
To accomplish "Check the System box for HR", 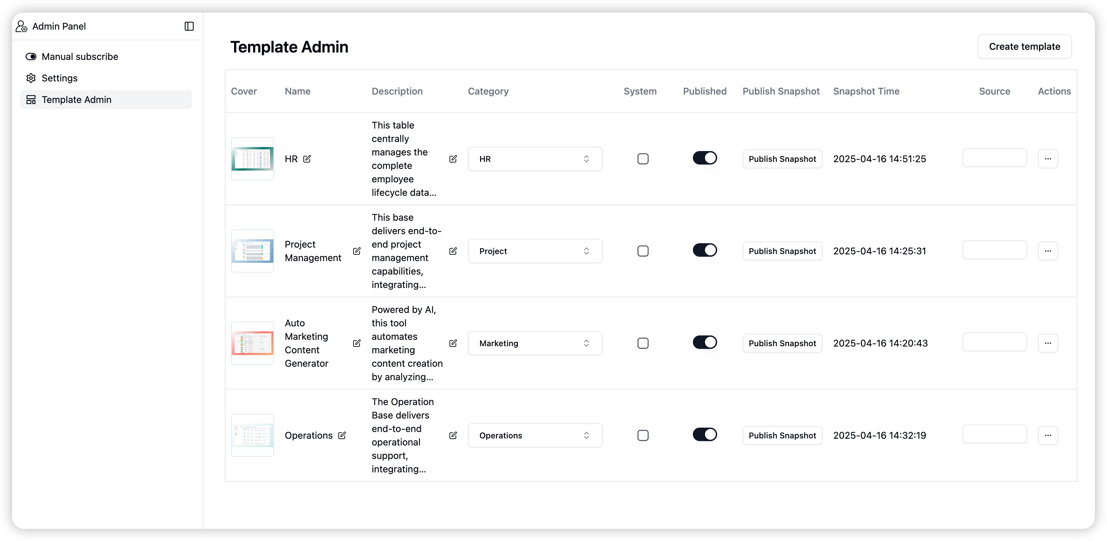I will point(643,159).
